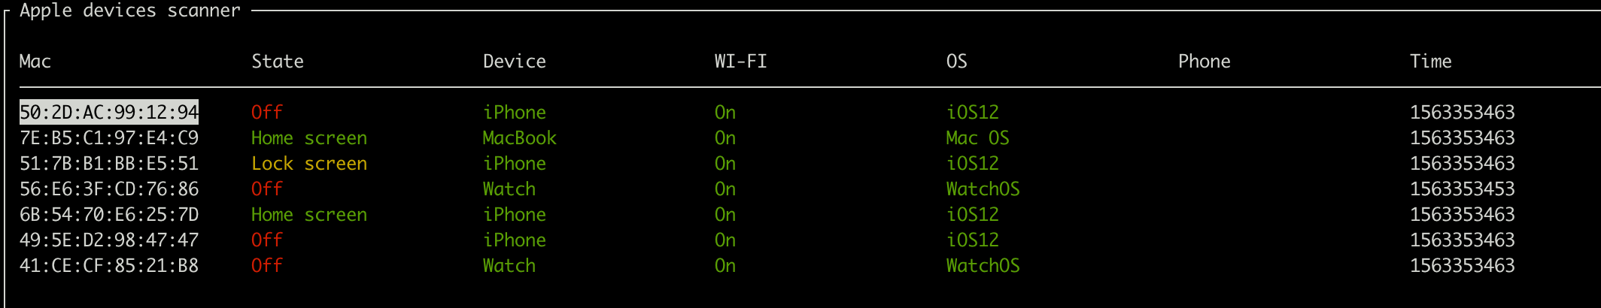Click the Time column header
The height and width of the screenshot is (308, 1601).
pyautogui.click(x=1431, y=61)
